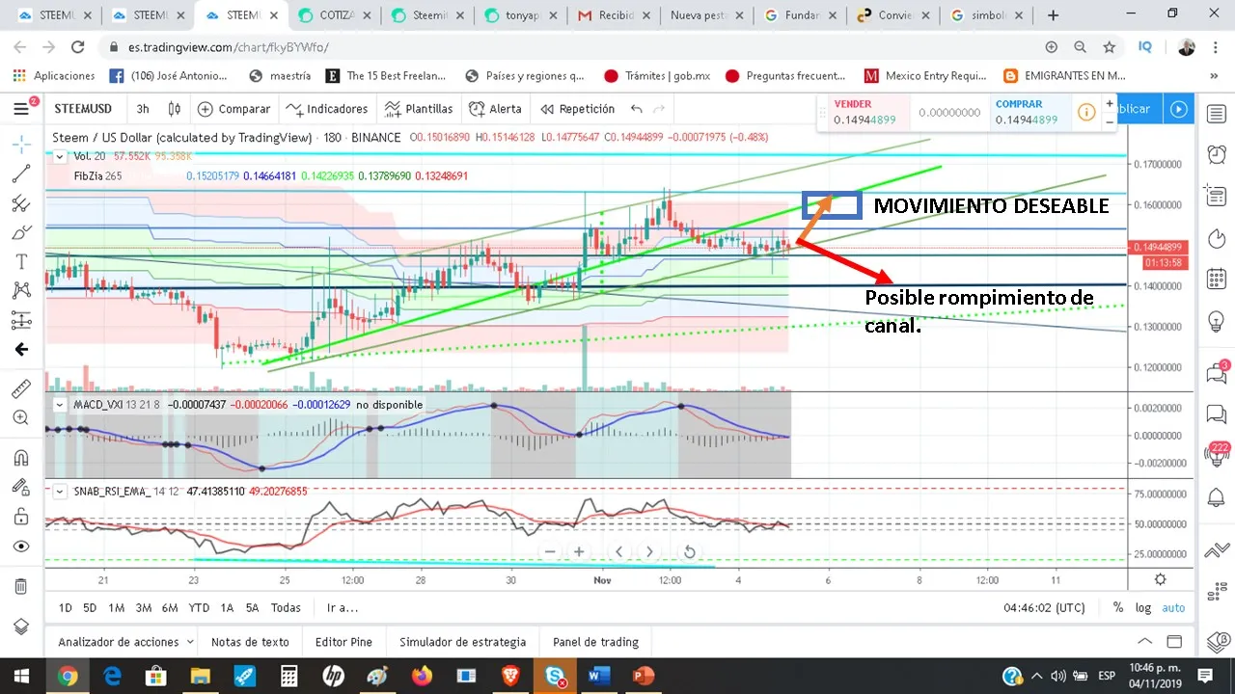Hide all drawing tools with eye icon
Screen dimensions: 1235x694
pyautogui.click(x=21, y=547)
